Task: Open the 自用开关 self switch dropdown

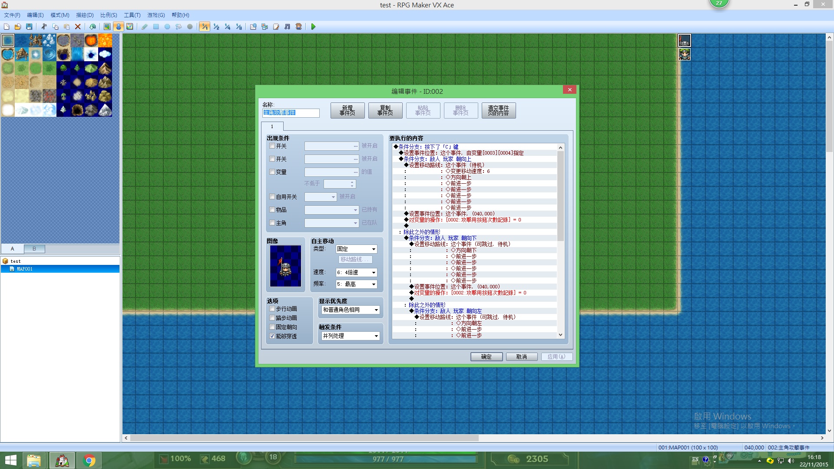Action: pos(321,197)
